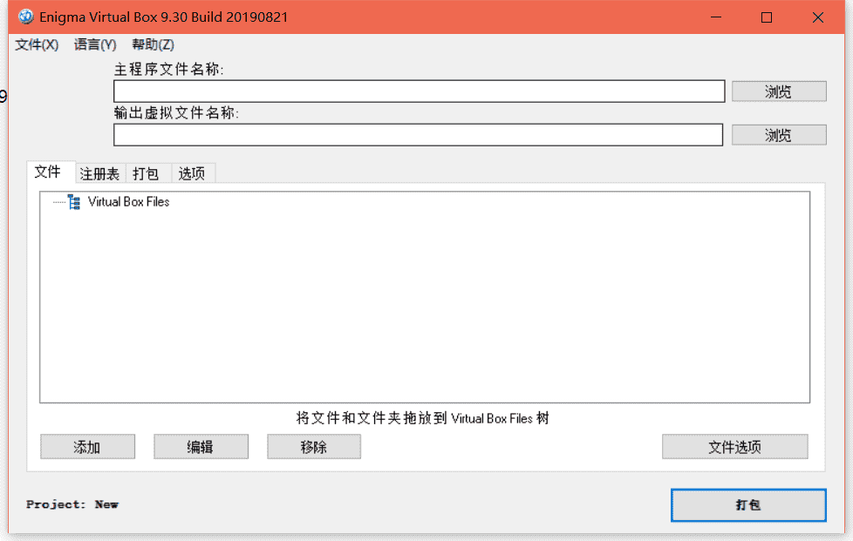The width and height of the screenshot is (853, 541).
Task: Open the 帮助(Z) menu
Action: (153, 44)
